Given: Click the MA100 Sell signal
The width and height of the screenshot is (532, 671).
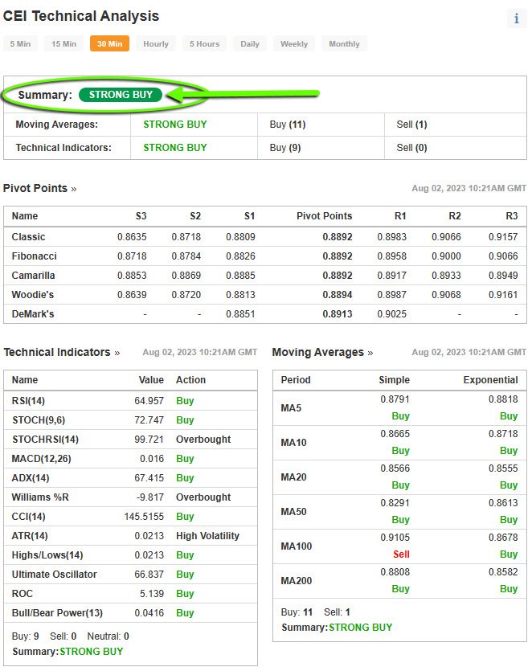Looking at the screenshot, I should tap(401, 554).
